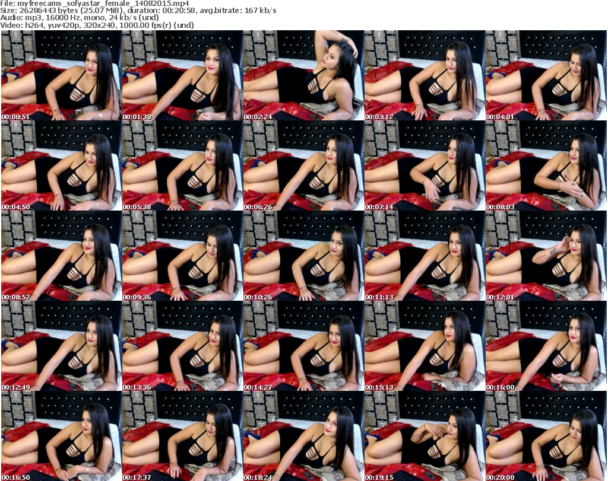Select the thumbnail stamped 00:05:38

tap(183, 165)
